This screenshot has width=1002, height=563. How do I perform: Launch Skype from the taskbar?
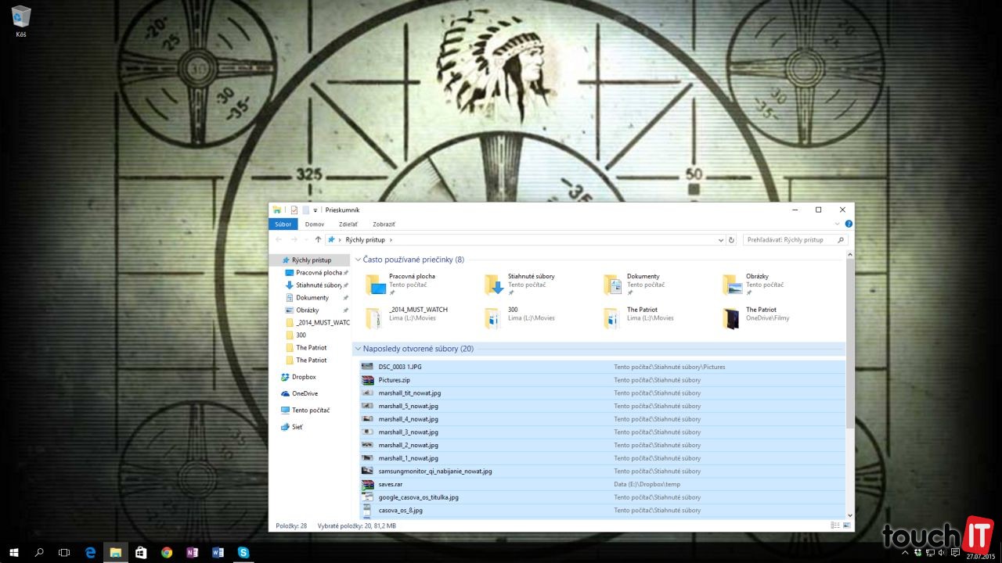pyautogui.click(x=243, y=552)
